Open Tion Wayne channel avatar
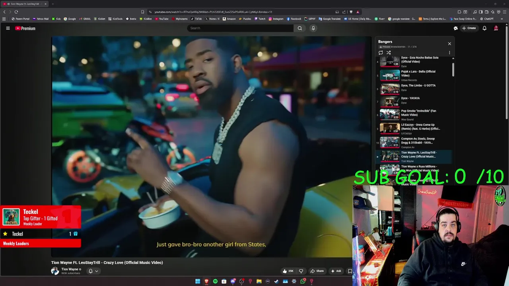The image size is (509, 286). (x=55, y=271)
